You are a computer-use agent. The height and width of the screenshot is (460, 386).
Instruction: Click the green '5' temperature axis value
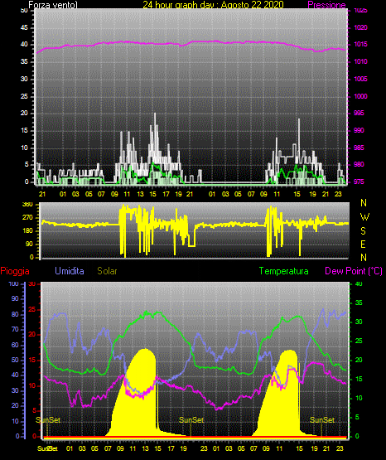(x=357, y=417)
